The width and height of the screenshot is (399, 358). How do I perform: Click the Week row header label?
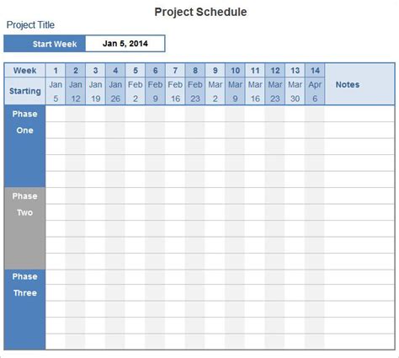coord(24,70)
